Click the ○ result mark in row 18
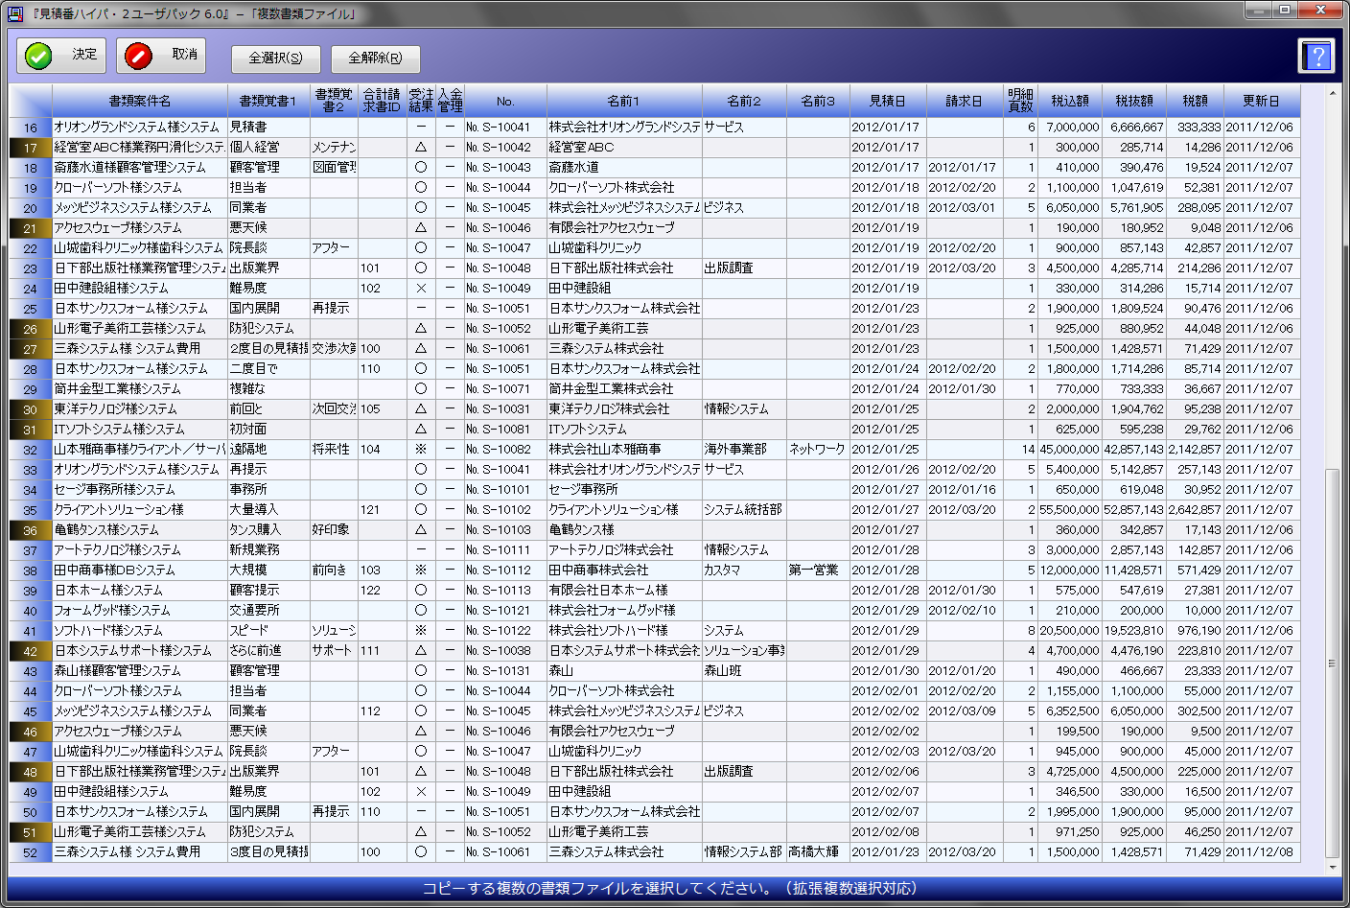The width and height of the screenshot is (1350, 908). coord(421,168)
